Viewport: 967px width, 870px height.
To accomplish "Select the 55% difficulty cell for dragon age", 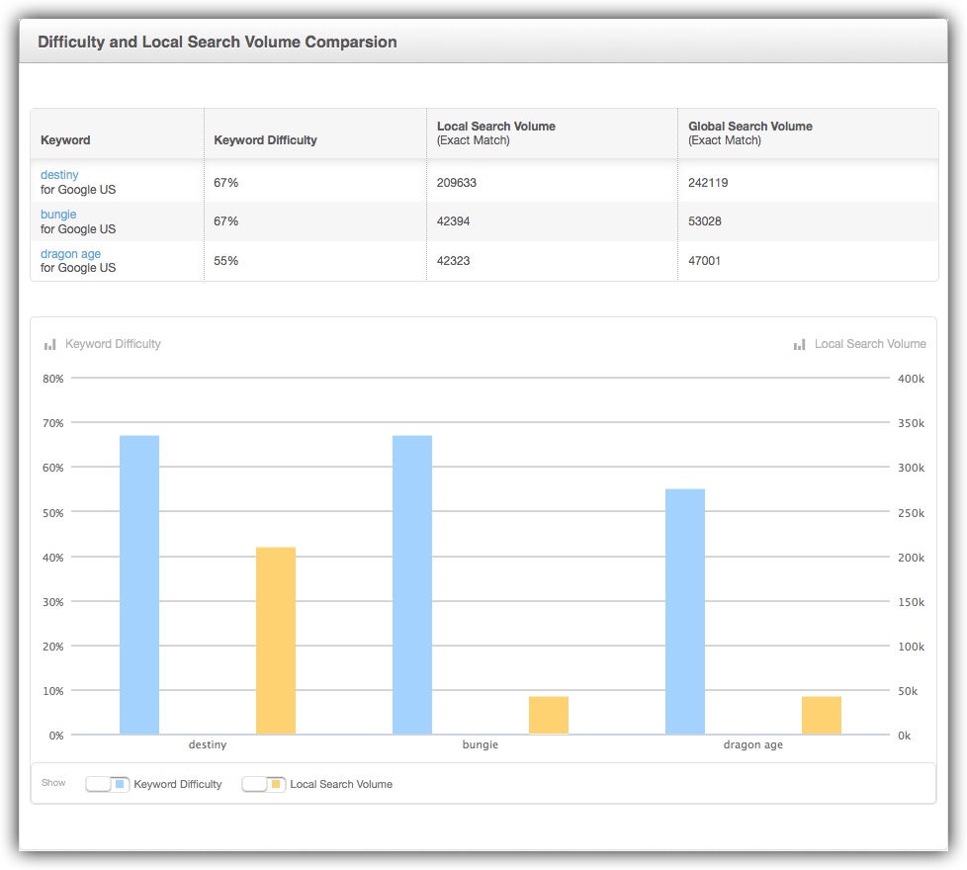I will click(x=225, y=261).
